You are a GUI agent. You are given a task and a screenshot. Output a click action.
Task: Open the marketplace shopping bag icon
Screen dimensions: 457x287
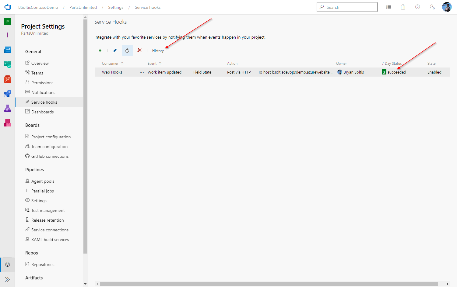point(403,7)
